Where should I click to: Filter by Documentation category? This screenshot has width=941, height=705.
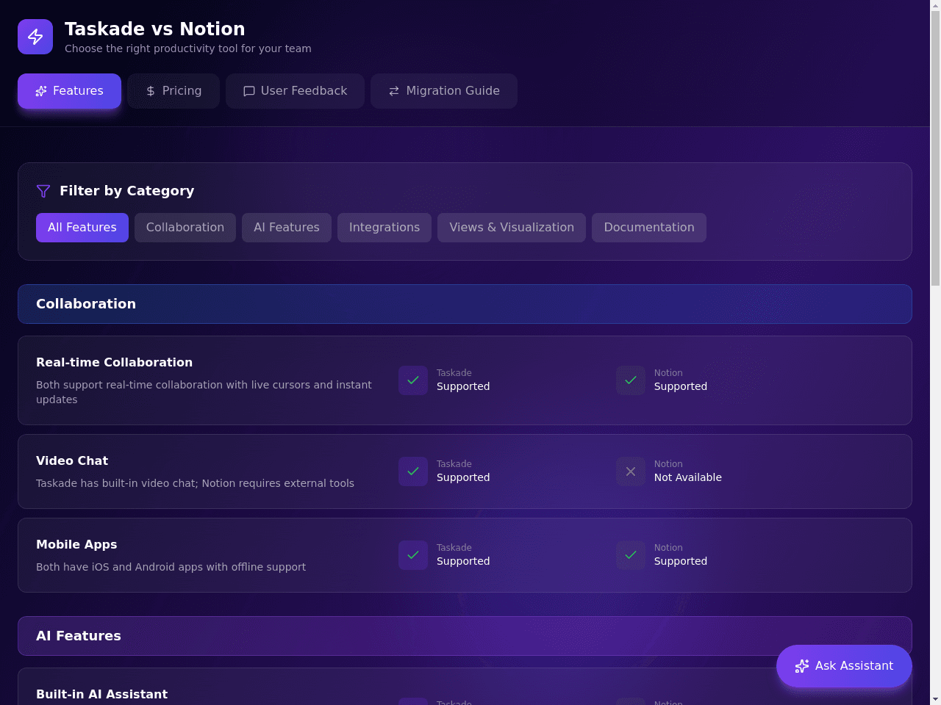coord(649,228)
